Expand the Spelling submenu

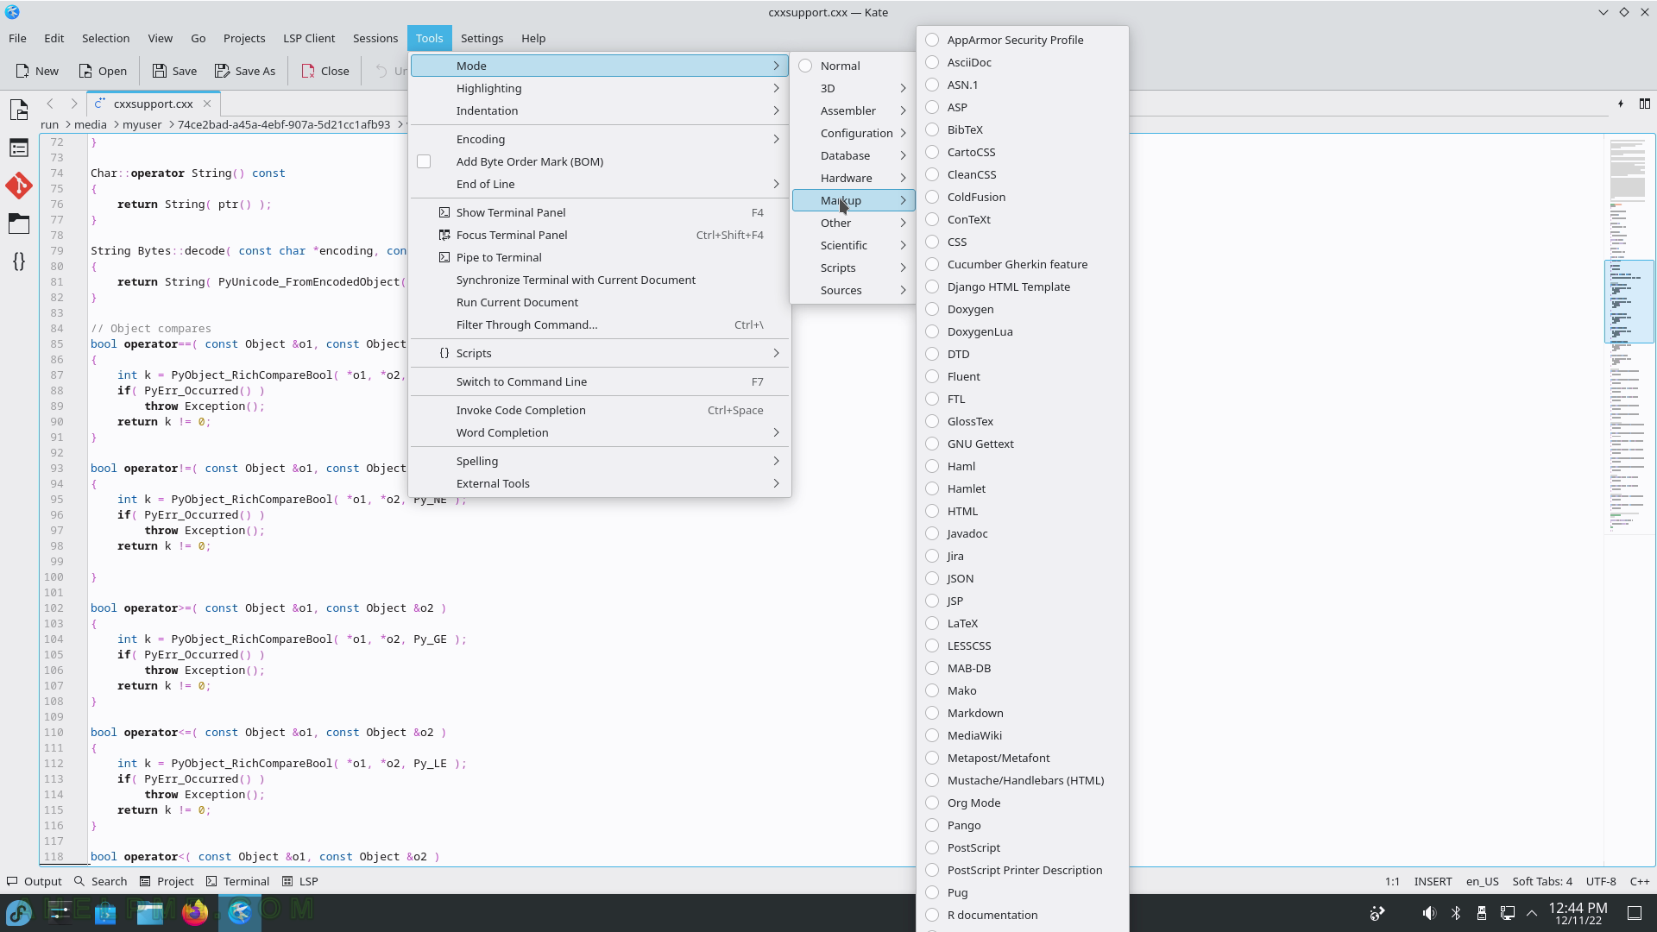[x=600, y=461]
